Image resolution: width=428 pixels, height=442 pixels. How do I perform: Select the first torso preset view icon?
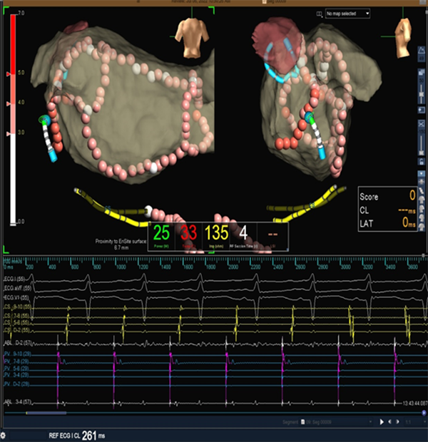(422, 182)
